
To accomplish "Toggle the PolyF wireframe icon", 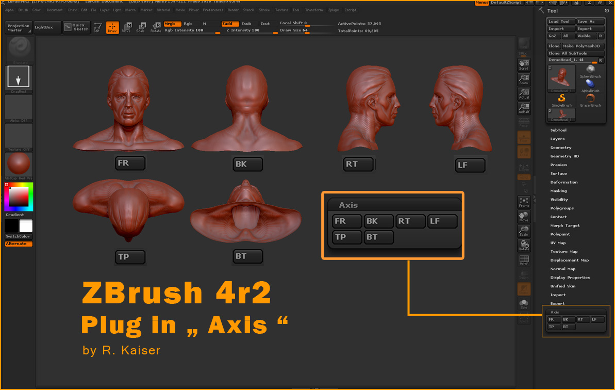I will tap(524, 260).
